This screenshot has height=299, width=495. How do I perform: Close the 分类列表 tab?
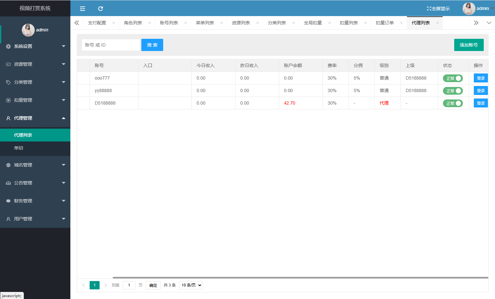click(294, 23)
